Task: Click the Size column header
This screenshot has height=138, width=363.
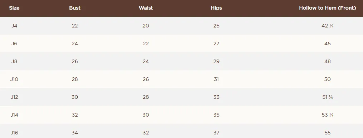Action: pos(14,8)
